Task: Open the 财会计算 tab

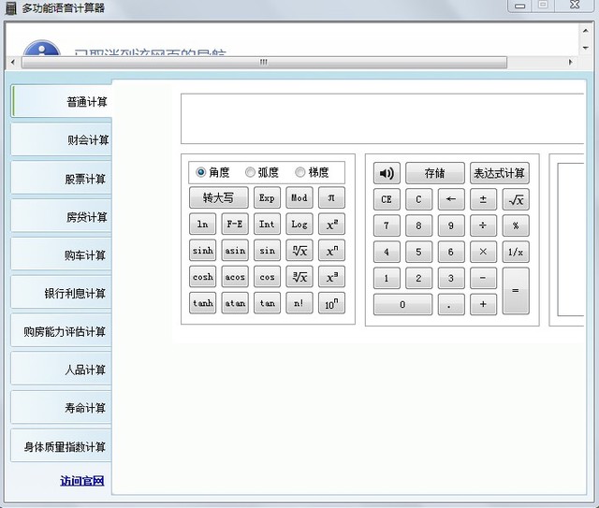Action: 62,140
